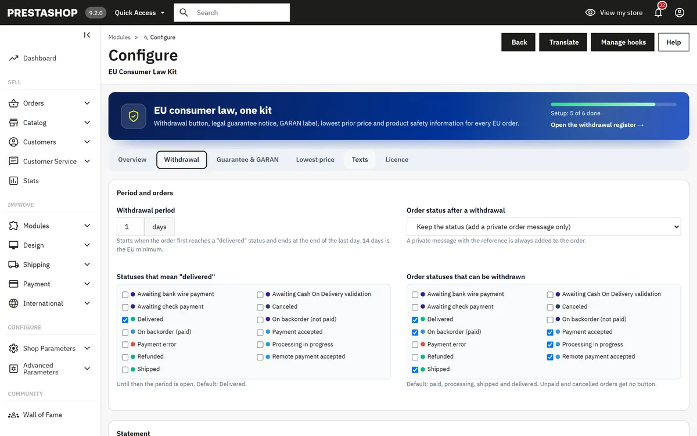Screen dimensions: 697x436
Task: Check Shipped under delivered statuses
Action: click(125, 370)
